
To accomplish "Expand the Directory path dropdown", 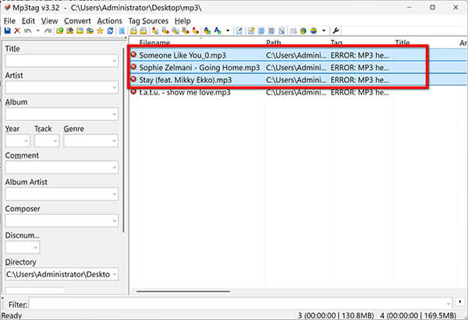I will [x=115, y=274].
